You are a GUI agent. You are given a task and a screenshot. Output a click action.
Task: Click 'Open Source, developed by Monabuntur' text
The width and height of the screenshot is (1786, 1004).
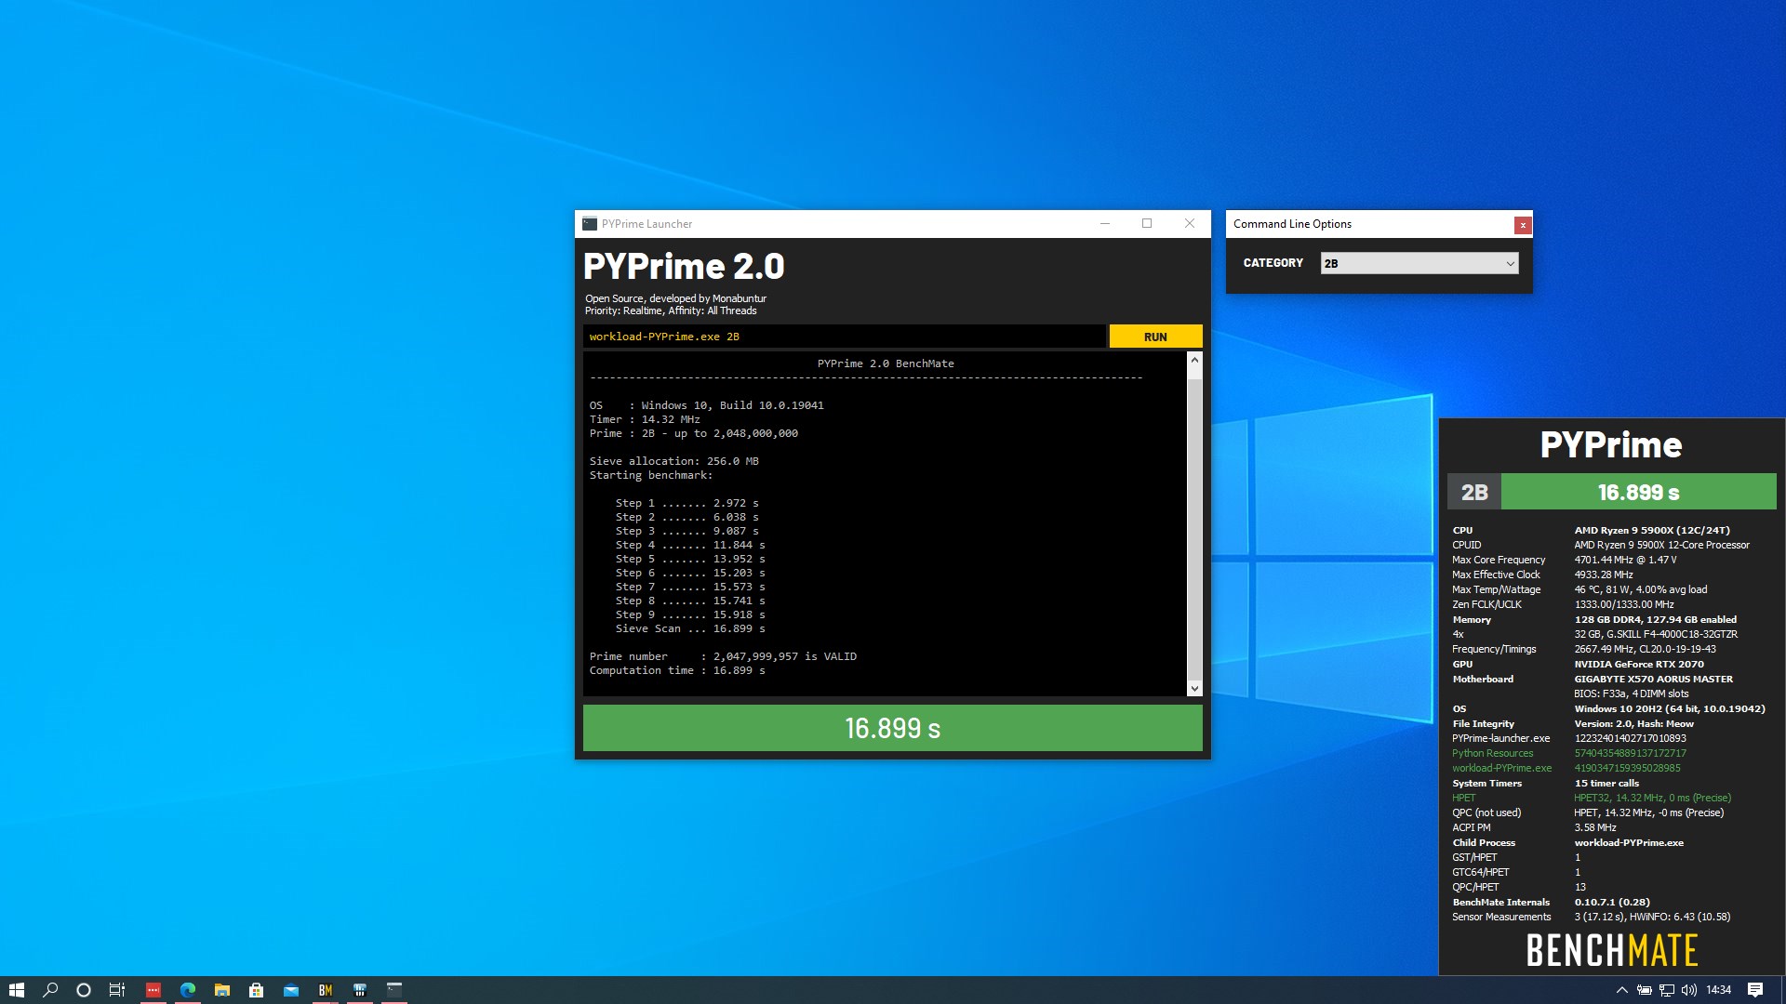pyautogui.click(x=676, y=298)
